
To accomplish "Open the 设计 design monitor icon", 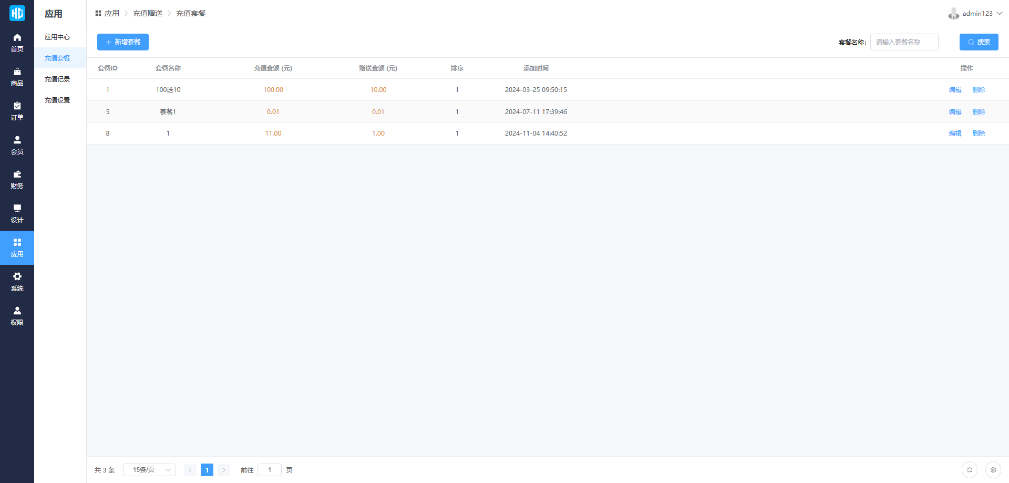I will point(17,209).
